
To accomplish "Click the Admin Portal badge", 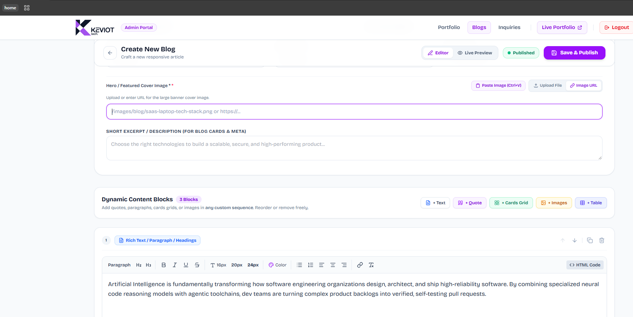I will click(x=139, y=28).
